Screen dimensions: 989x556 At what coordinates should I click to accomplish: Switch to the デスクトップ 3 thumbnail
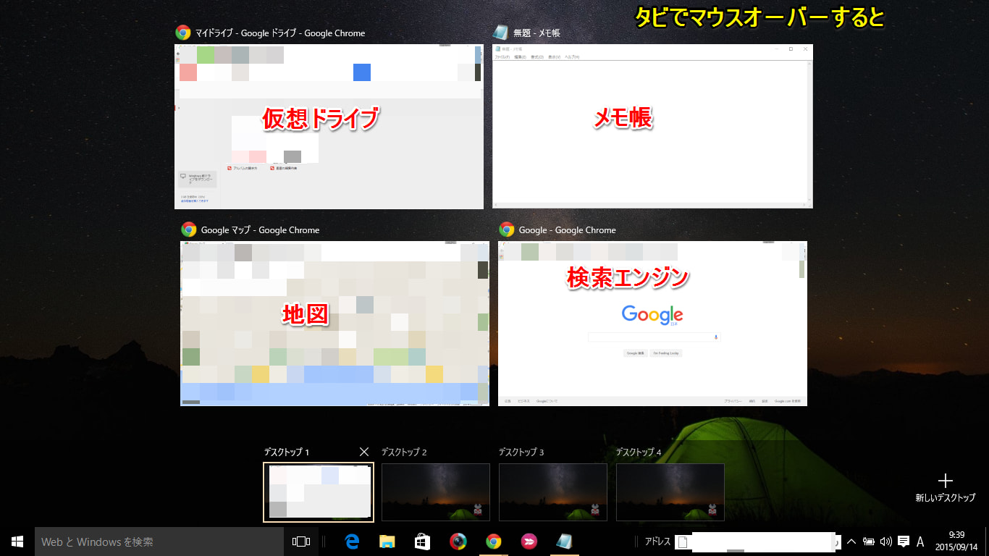point(553,492)
